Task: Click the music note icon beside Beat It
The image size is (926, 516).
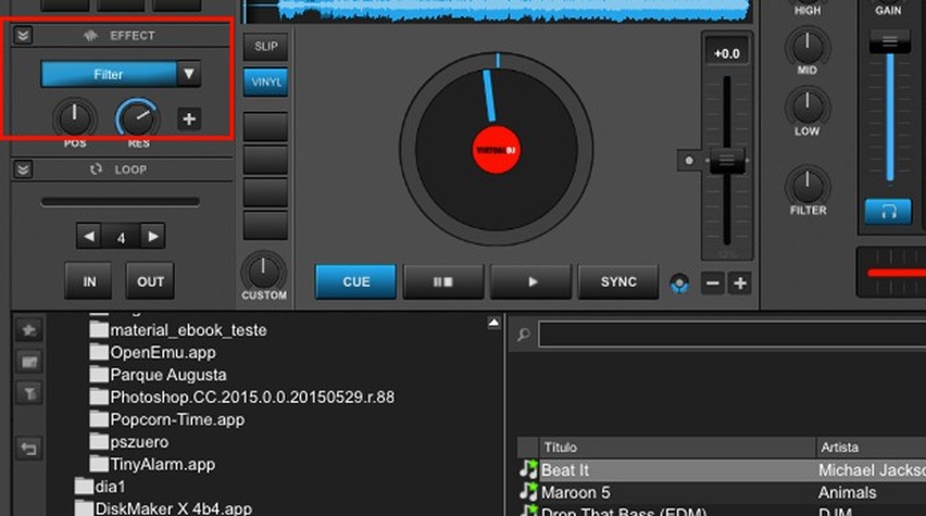Action: pyautogui.click(x=529, y=470)
